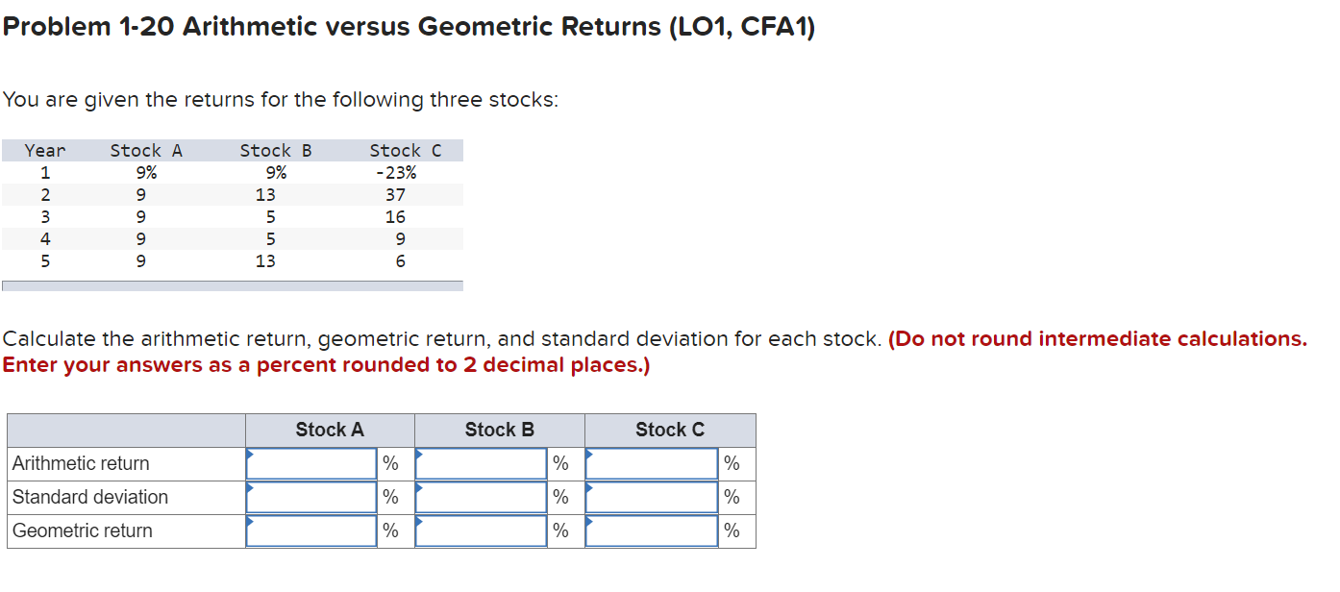Select the Stock B standard deviation input box

click(481, 497)
